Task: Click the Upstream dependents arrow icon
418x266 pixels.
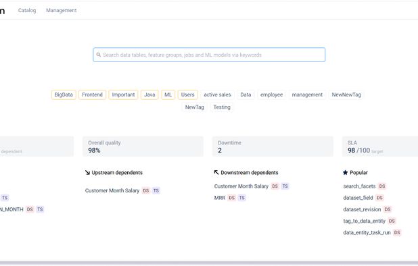Action: click(87, 173)
